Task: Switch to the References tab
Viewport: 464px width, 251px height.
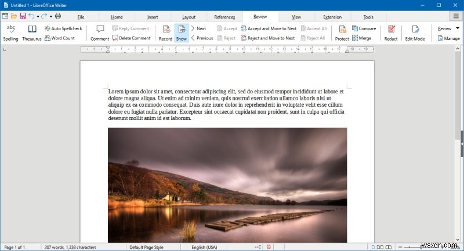Action: pyautogui.click(x=224, y=17)
